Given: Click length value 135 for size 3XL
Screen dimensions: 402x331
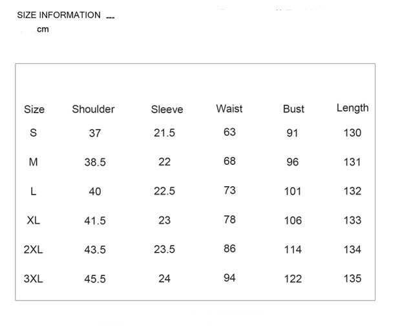Looking at the screenshot, I should [x=352, y=279].
